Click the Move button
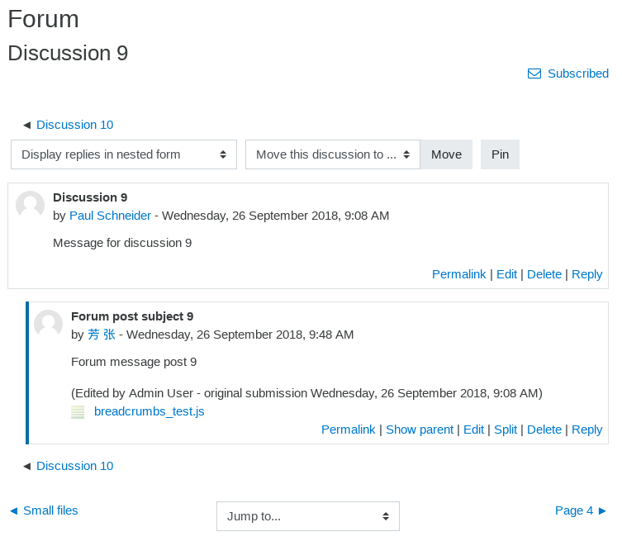 pos(446,154)
